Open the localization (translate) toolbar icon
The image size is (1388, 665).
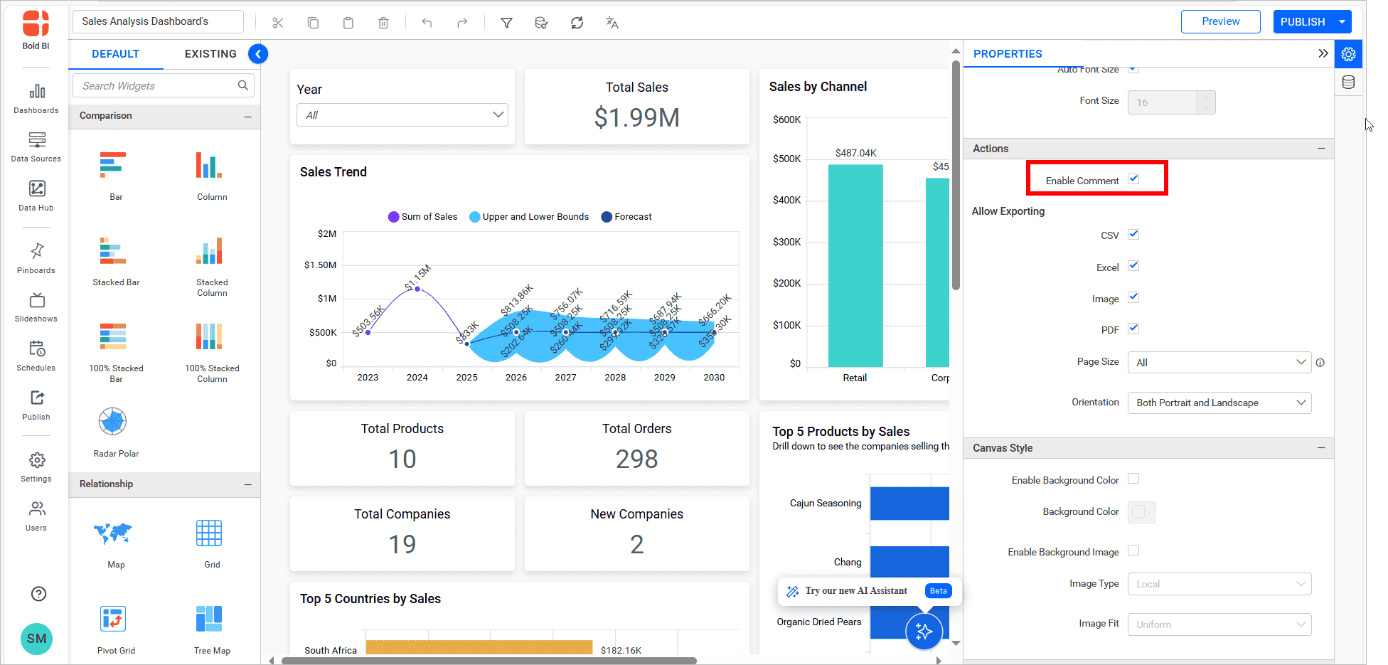(x=612, y=22)
